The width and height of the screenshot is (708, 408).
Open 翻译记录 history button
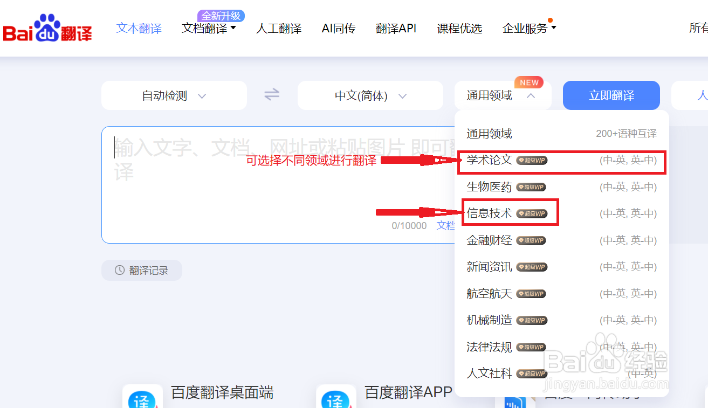coord(142,271)
